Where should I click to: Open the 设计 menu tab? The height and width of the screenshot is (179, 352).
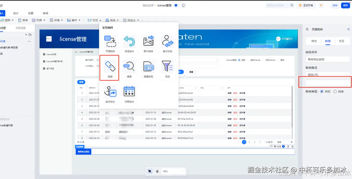click(16, 13)
